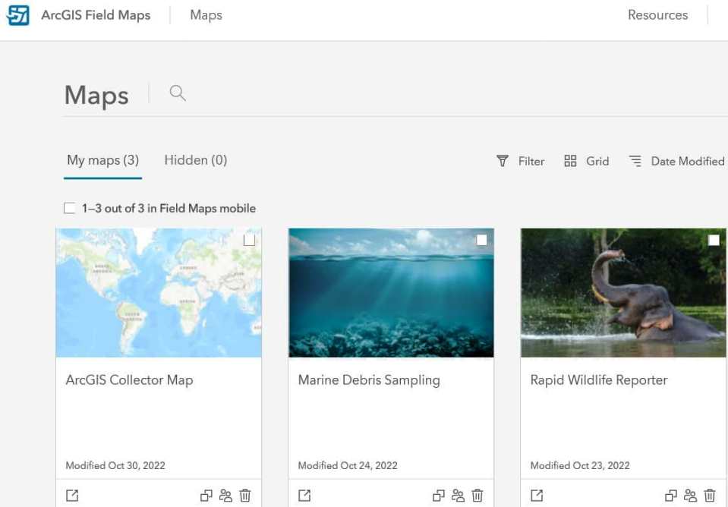The width and height of the screenshot is (728, 507).
Task: Click the elephant thumbnail
Action: (x=623, y=292)
